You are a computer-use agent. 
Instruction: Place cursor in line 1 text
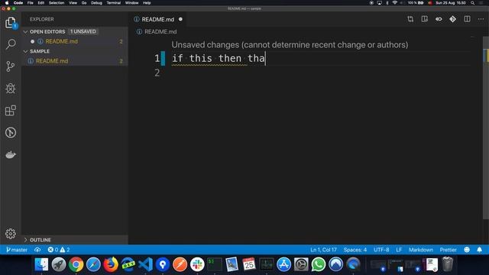218,58
